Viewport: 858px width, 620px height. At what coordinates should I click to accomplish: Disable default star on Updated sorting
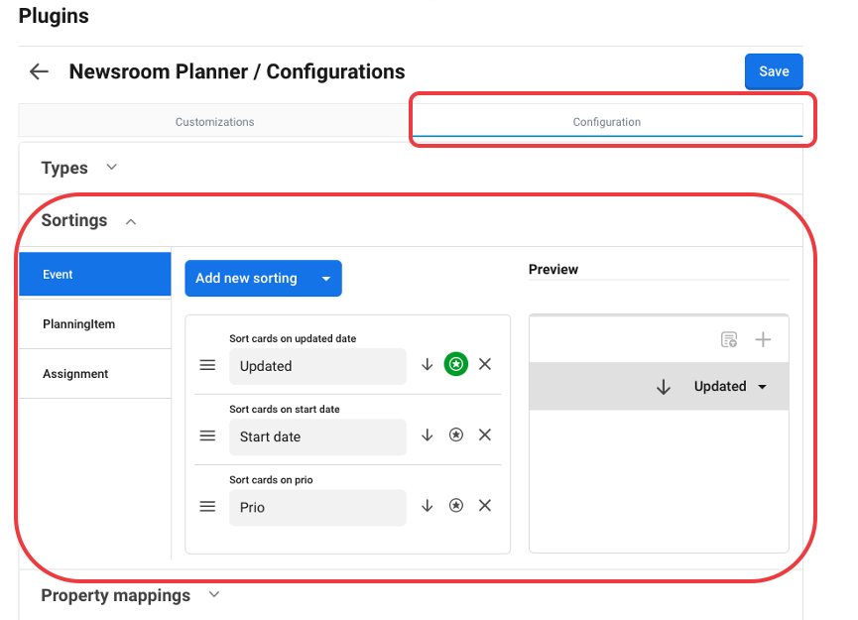(x=455, y=364)
